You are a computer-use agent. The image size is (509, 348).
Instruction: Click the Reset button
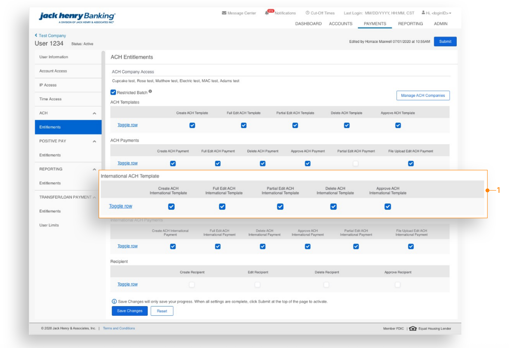coord(162,311)
